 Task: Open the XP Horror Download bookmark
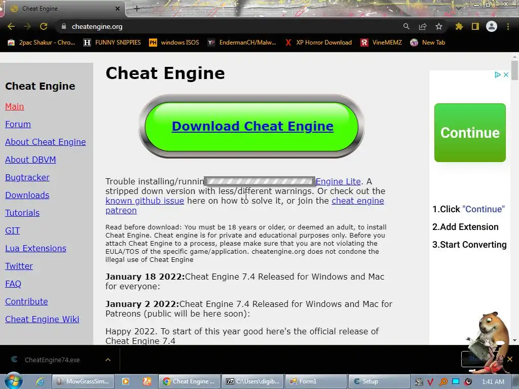[x=319, y=43]
